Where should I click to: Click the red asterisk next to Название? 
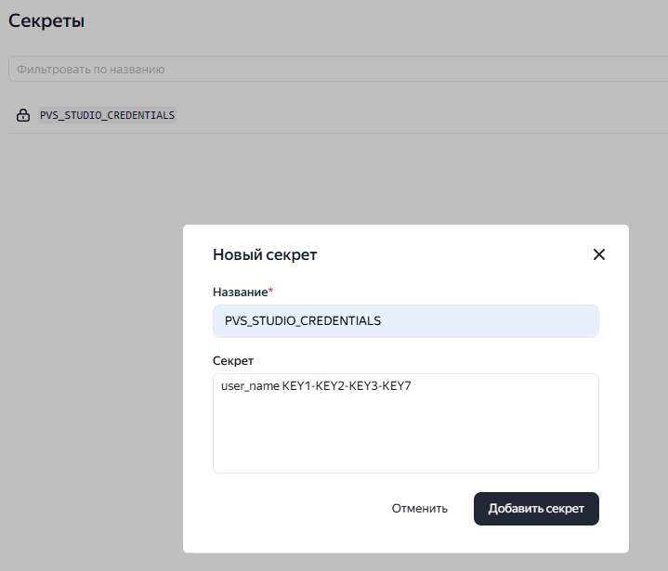[271, 292]
